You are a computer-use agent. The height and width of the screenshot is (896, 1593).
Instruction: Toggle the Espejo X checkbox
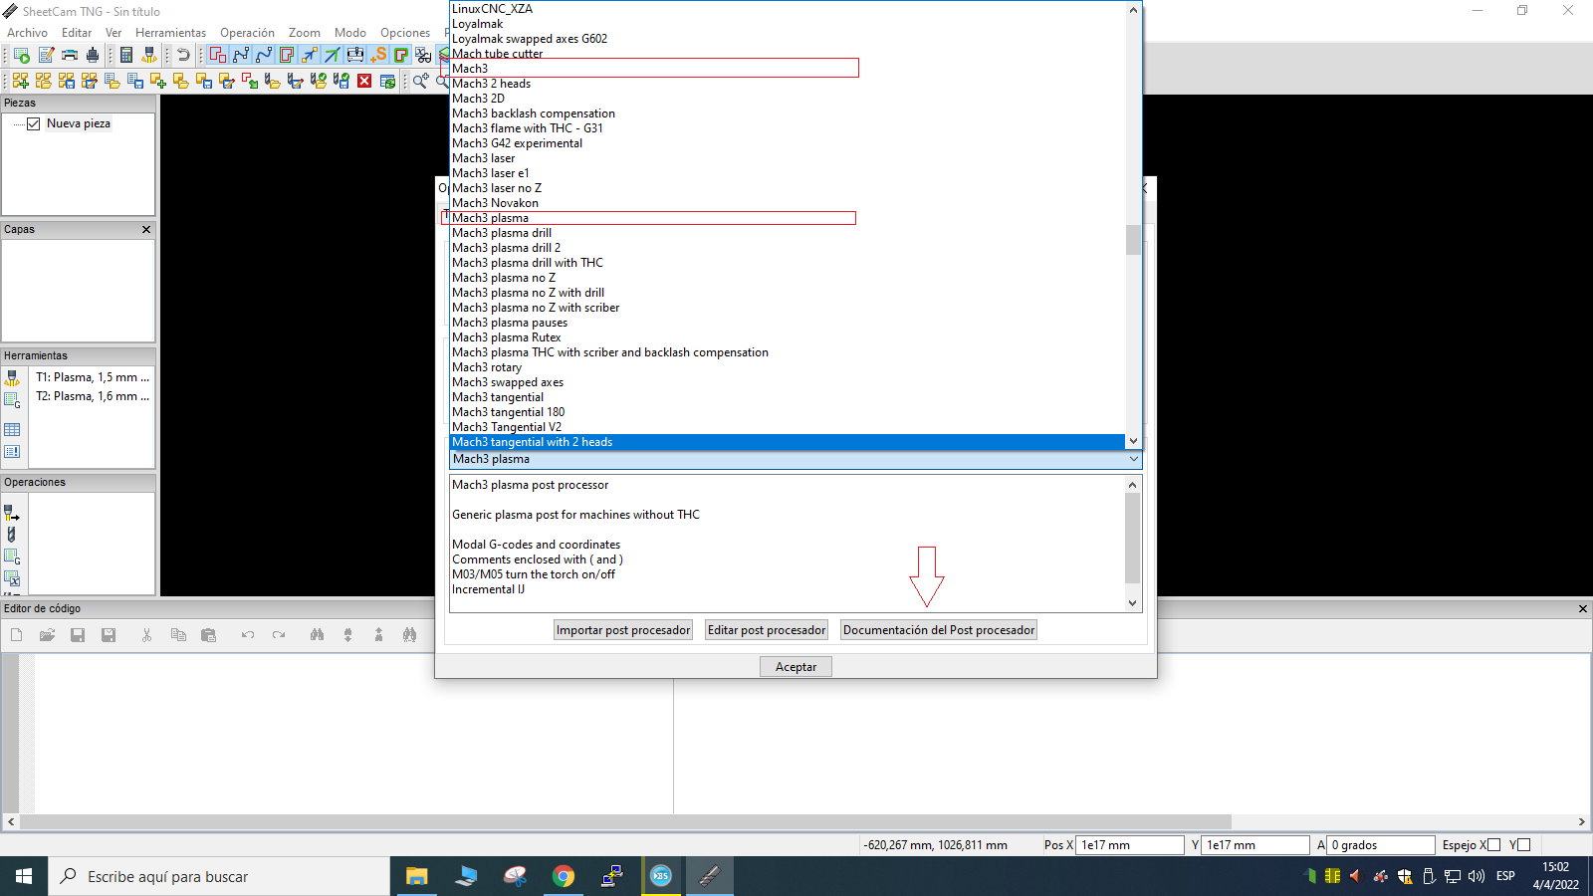click(1493, 845)
